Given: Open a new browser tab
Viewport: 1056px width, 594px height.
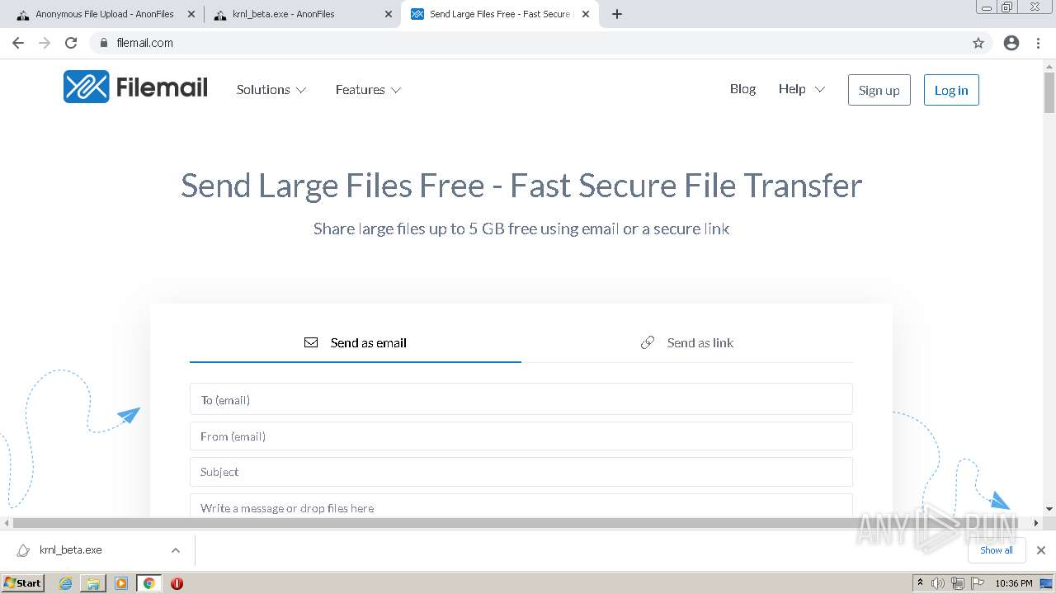Looking at the screenshot, I should pyautogui.click(x=617, y=14).
